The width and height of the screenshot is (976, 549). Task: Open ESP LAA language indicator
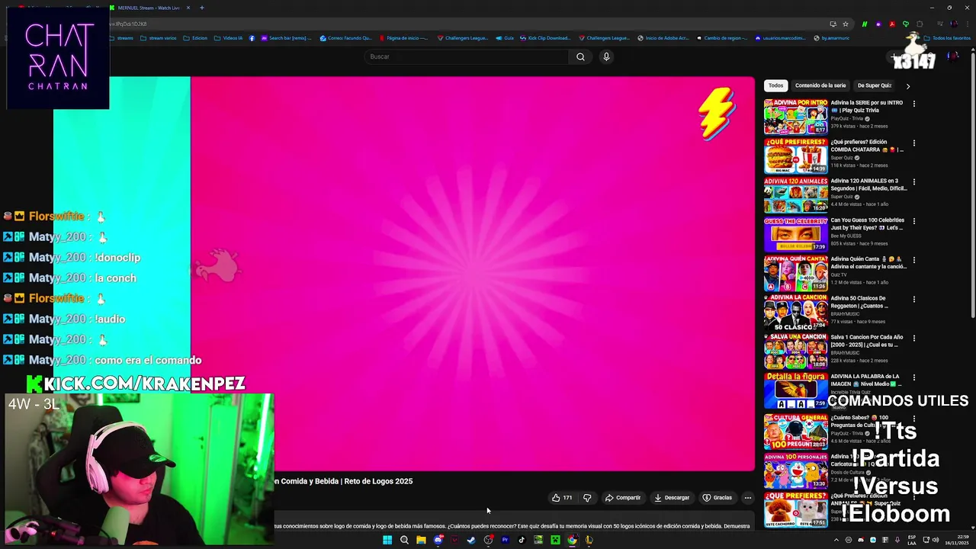point(913,540)
